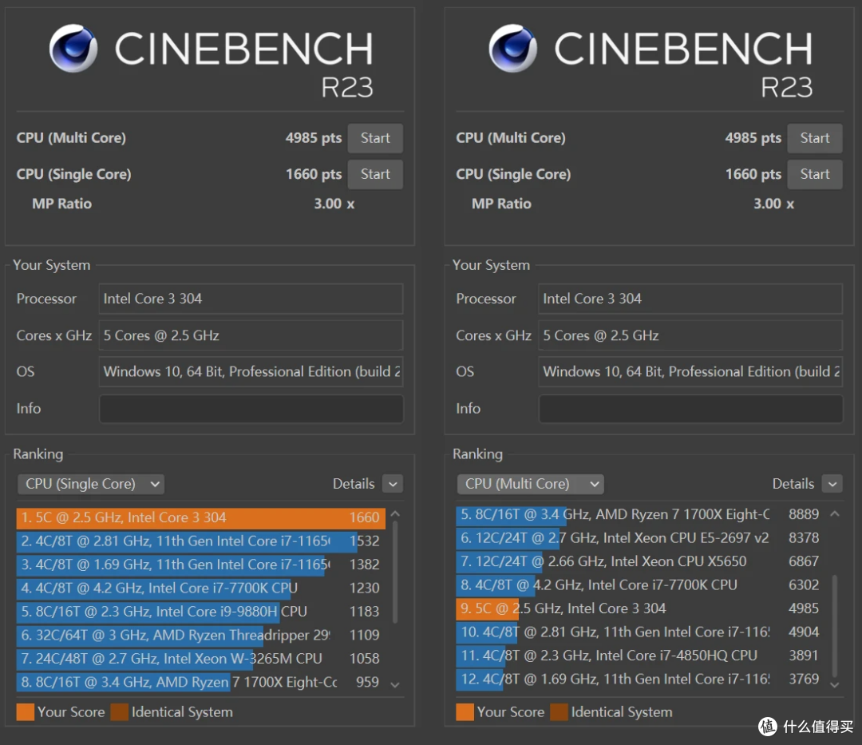Click brown Identical System swatch in right window
The width and height of the screenshot is (862, 745).
pos(559,712)
